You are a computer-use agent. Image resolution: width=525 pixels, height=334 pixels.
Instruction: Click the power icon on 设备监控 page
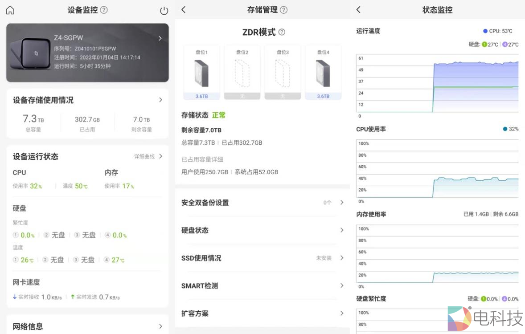164,10
